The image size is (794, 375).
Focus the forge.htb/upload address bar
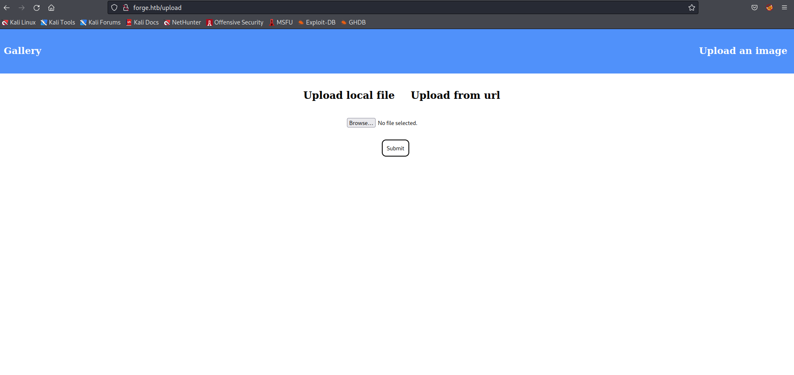(374, 8)
